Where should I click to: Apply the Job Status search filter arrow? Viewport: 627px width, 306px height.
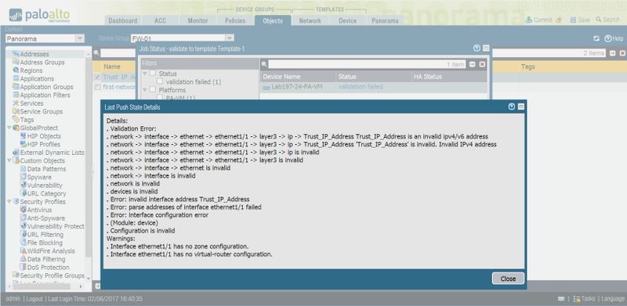473,64
